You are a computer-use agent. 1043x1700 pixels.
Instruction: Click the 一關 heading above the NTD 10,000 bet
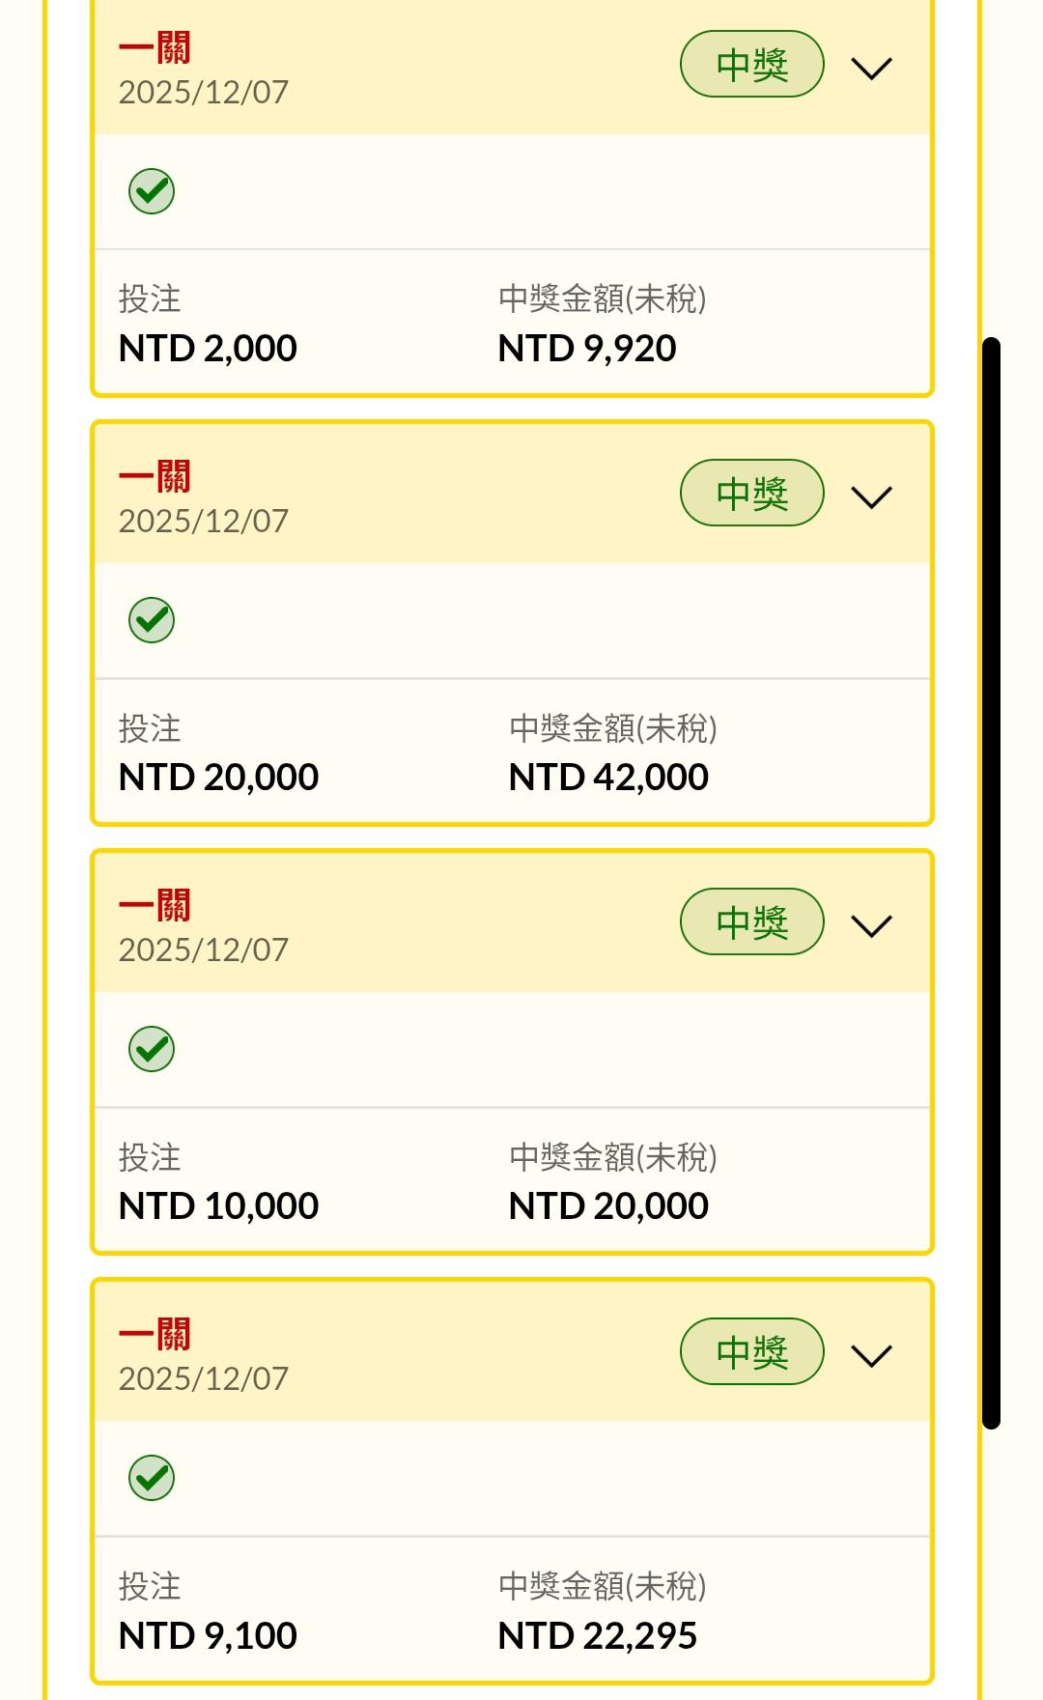click(x=155, y=905)
